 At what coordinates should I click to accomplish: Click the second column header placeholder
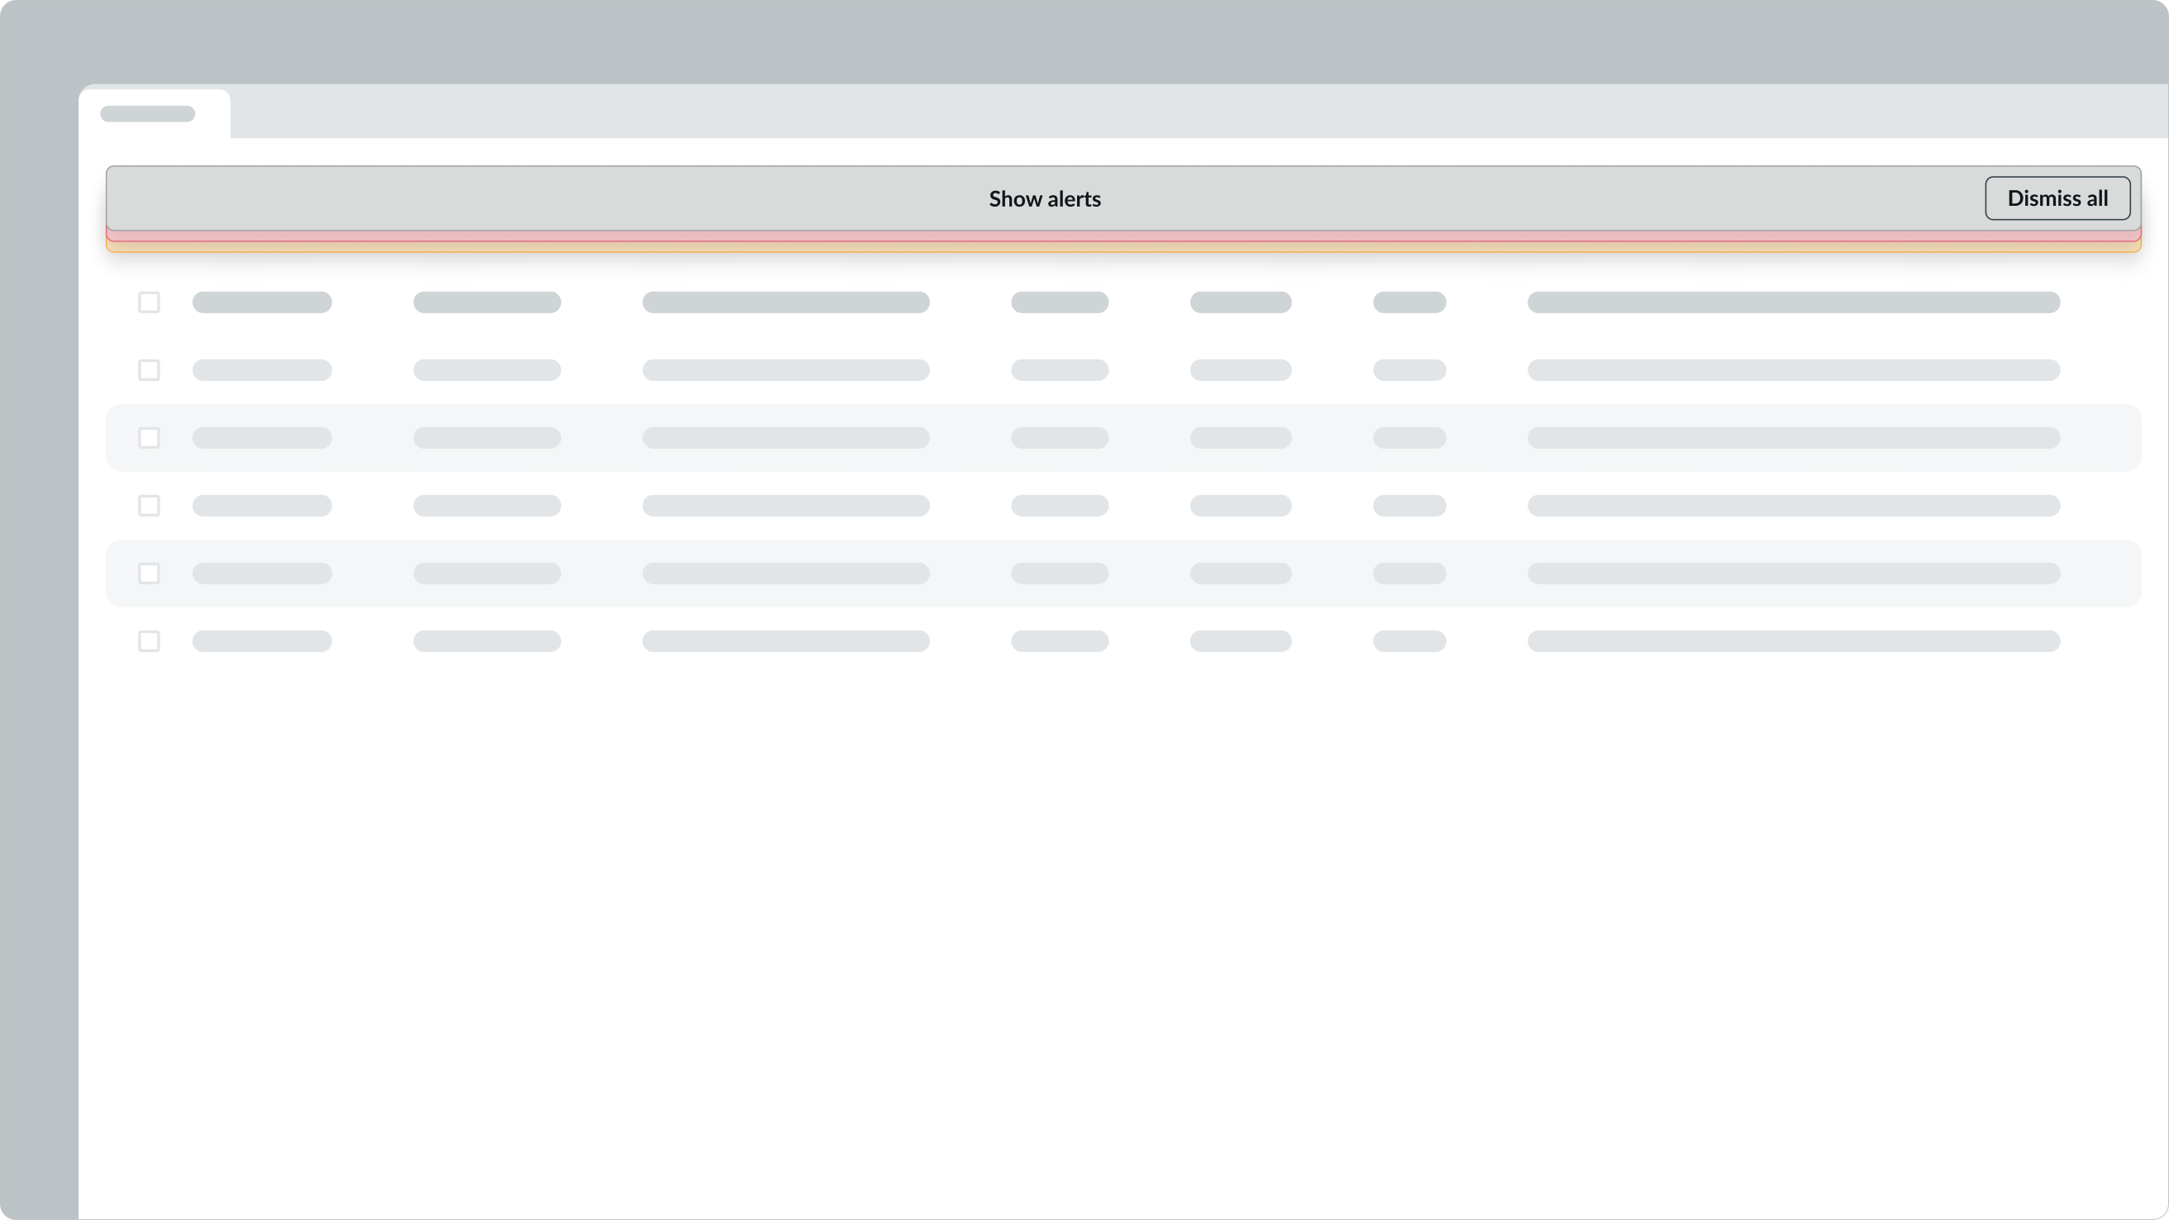tap(487, 303)
